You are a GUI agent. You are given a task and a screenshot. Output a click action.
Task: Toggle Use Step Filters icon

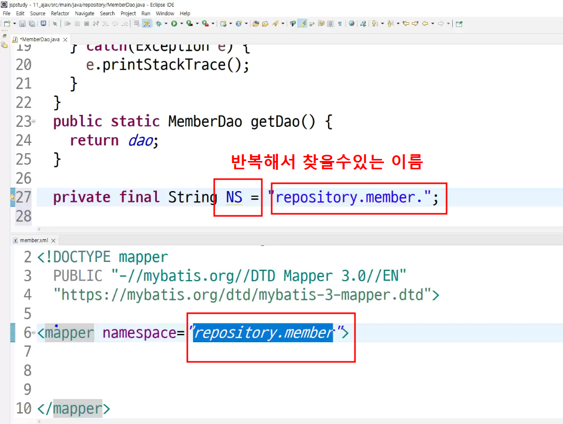pos(146,24)
